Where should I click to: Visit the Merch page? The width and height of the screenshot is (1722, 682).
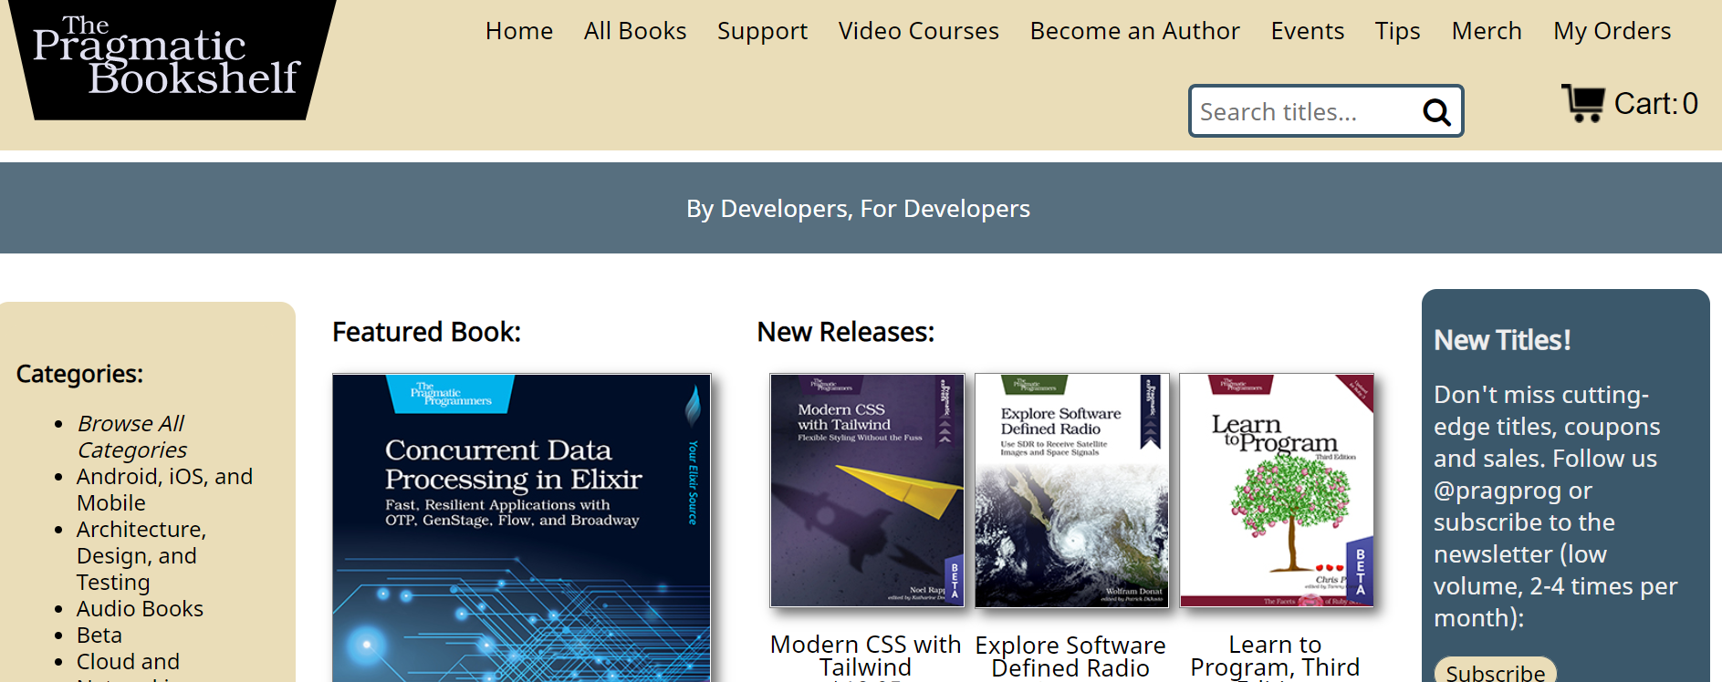1486,31
